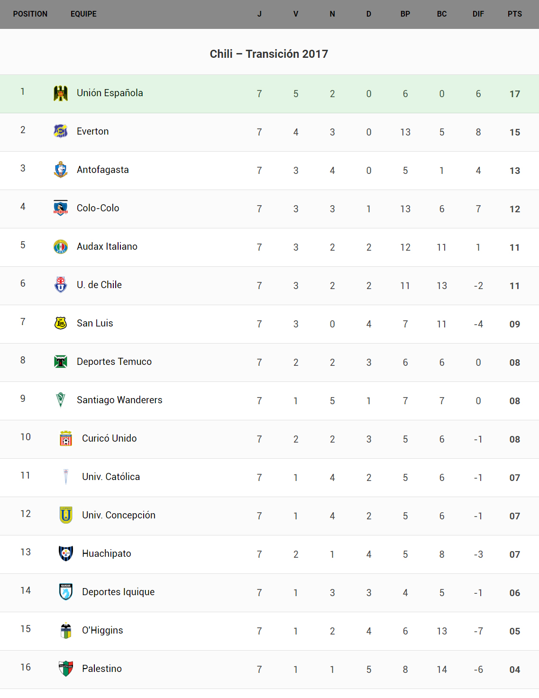Click the U. de Chile crest
539x698 pixels.
tap(61, 285)
